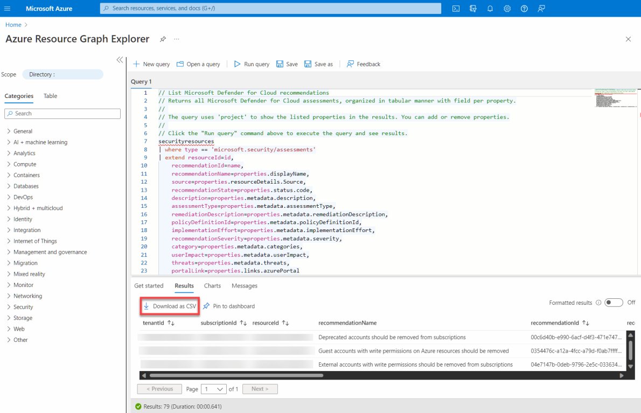Click the results horizontal scrollbar
641x413 pixels.
click(236, 375)
